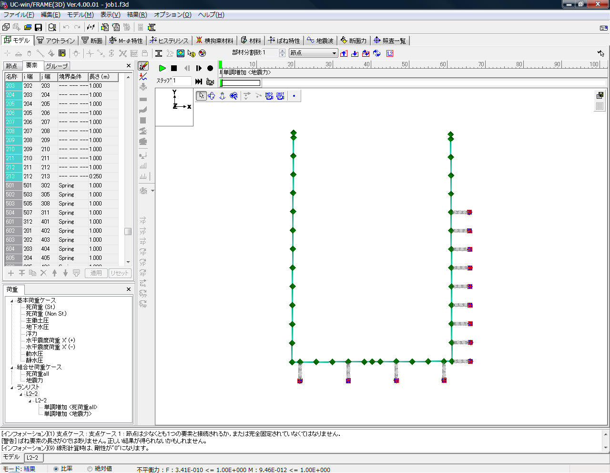The image size is (610, 473).
Task: Click the record circle button
Action: click(210, 68)
